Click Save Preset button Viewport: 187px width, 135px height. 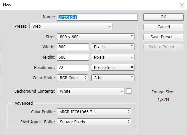[x=163, y=37]
